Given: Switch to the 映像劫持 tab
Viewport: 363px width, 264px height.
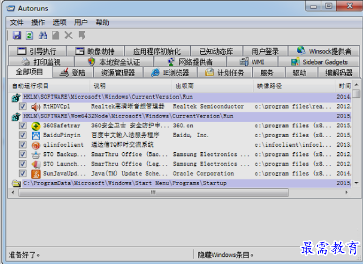Looking at the screenshot, I should 95,51.
